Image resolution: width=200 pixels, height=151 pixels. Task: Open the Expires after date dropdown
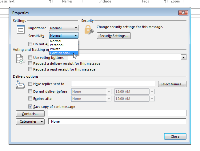[x=109, y=99]
